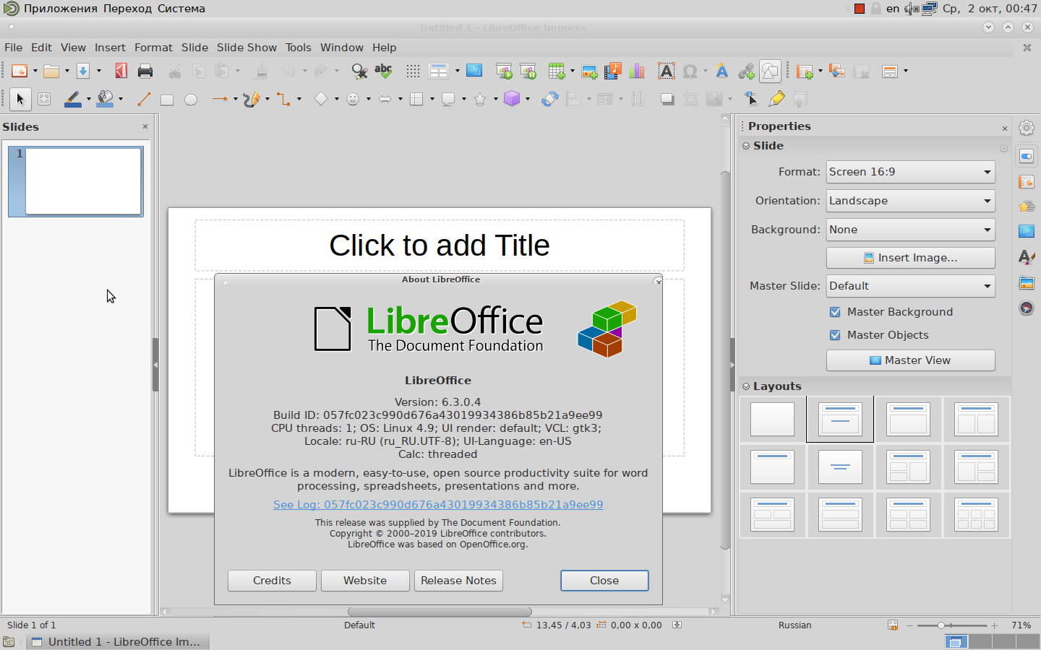Collapse the Layouts section
This screenshot has width=1041, height=650.
[x=746, y=386]
